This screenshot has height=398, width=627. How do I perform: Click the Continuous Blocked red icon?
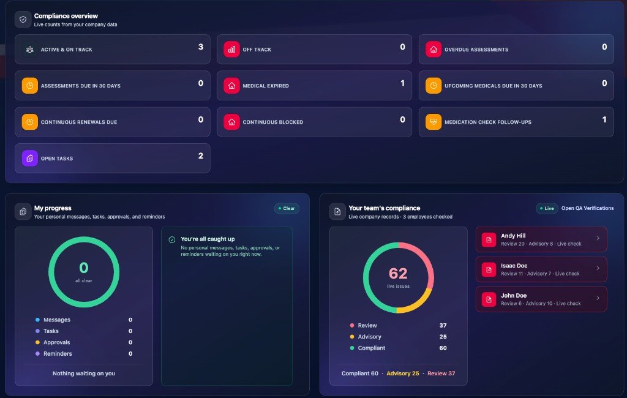(231, 122)
